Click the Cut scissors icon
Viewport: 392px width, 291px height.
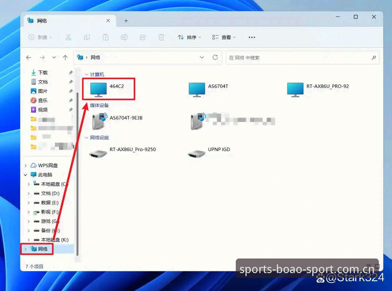coord(68,37)
